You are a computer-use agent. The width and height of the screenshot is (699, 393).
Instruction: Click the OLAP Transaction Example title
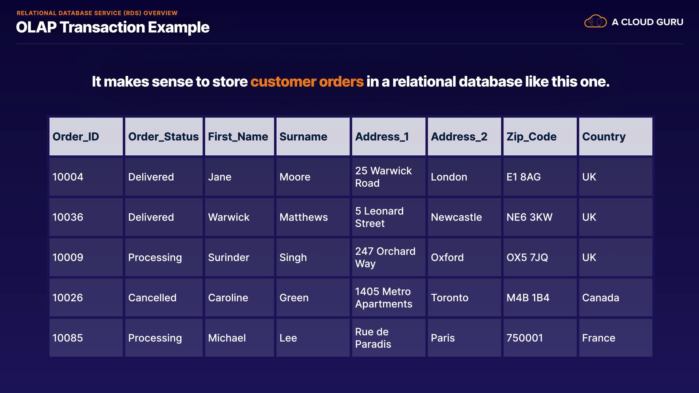(x=112, y=27)
